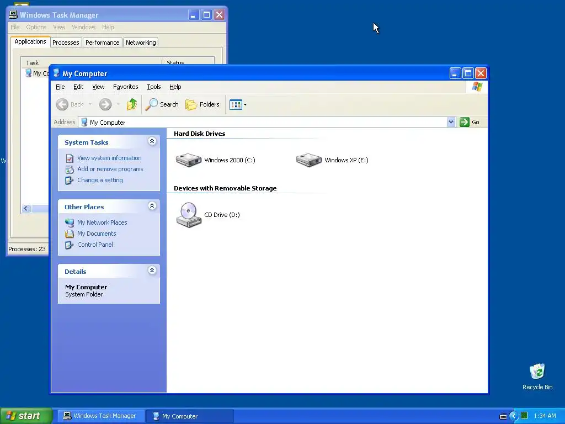This screenshot has height=424, width=565.
Task: Click View system information icon
Action: tap(70, 158)
